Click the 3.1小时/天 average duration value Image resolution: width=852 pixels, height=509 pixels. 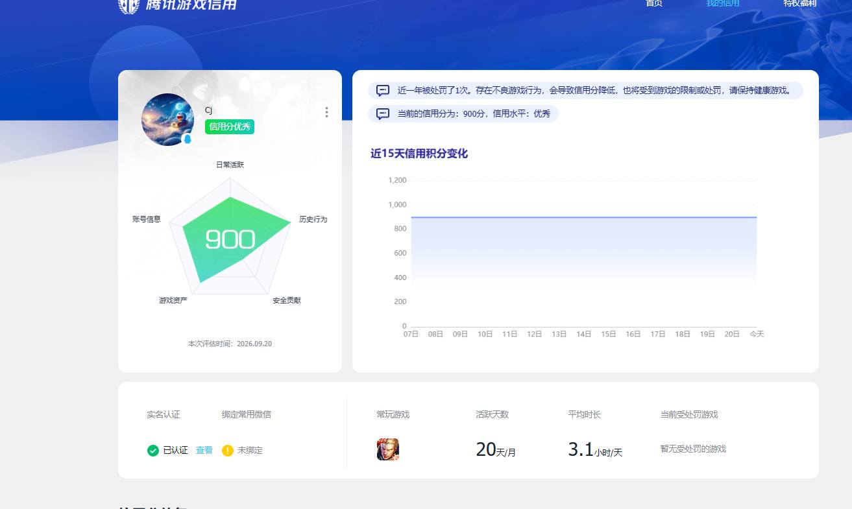point(595,449)
